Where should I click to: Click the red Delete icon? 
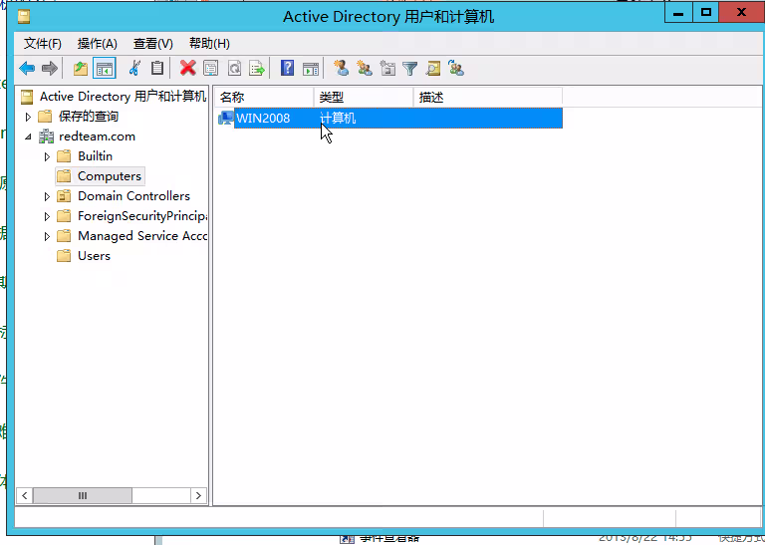187,69
